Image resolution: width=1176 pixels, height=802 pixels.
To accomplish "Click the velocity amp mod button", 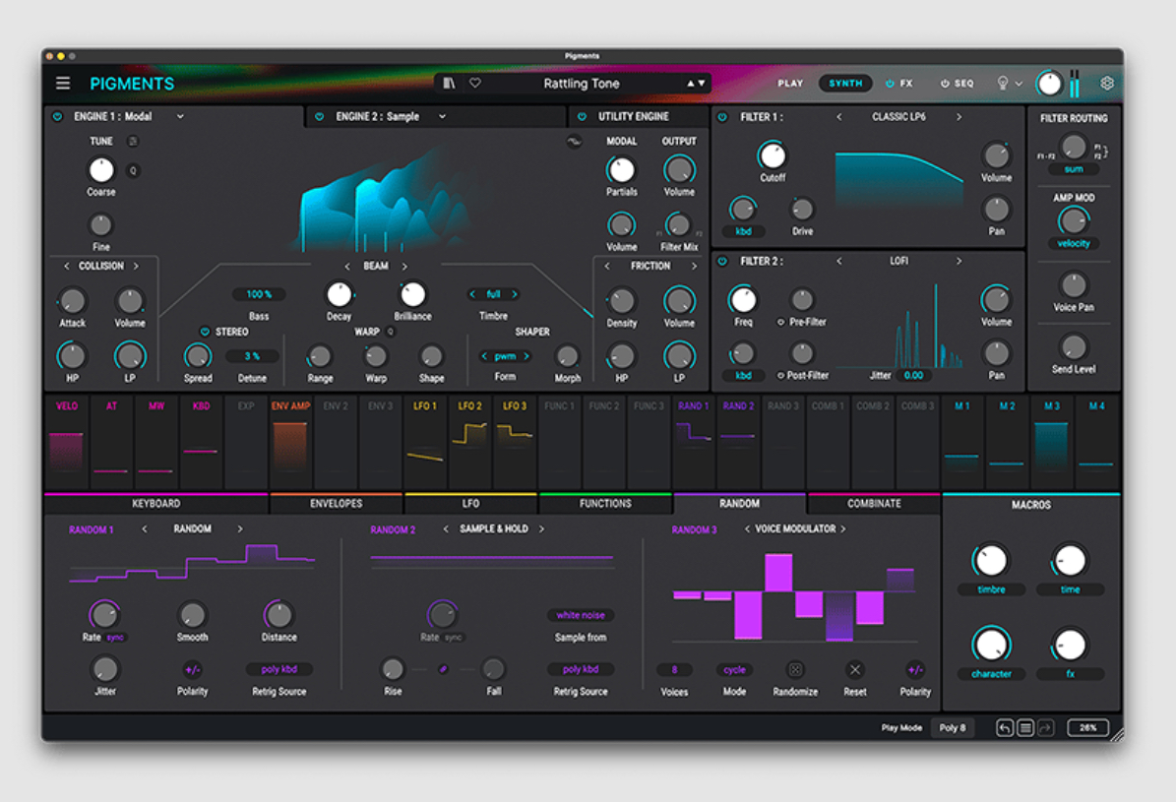I will pyautogui.click(x=1074, y=244).
